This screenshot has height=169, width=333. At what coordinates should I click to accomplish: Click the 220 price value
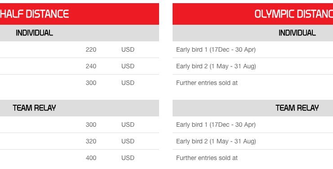[91, 50]
